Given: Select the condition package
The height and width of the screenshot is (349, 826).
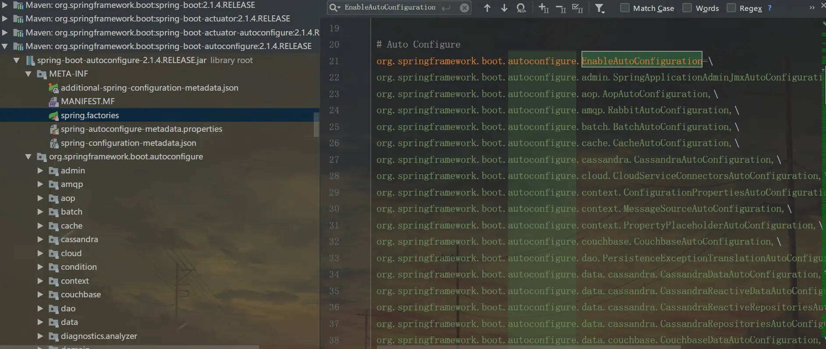Looking at the screenshot, I should pyautogui.click(x=79, y=267).
